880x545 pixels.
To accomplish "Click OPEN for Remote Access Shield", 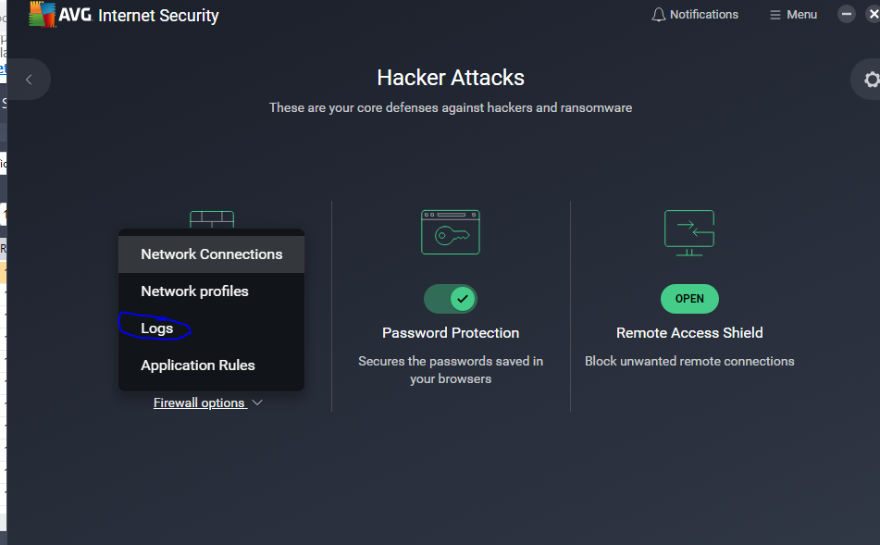I will point(689,299).
